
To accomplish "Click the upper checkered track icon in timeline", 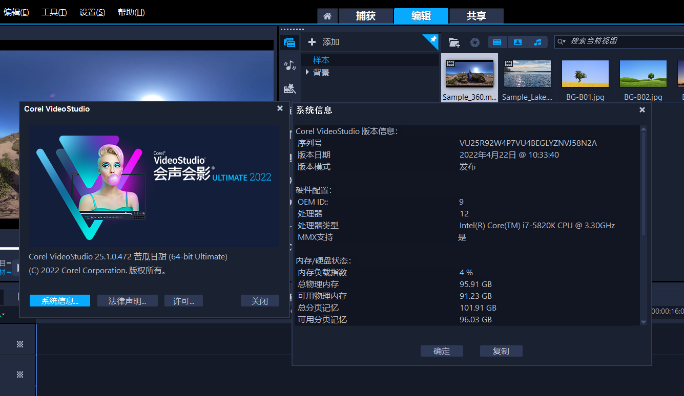I will (20, 344).
